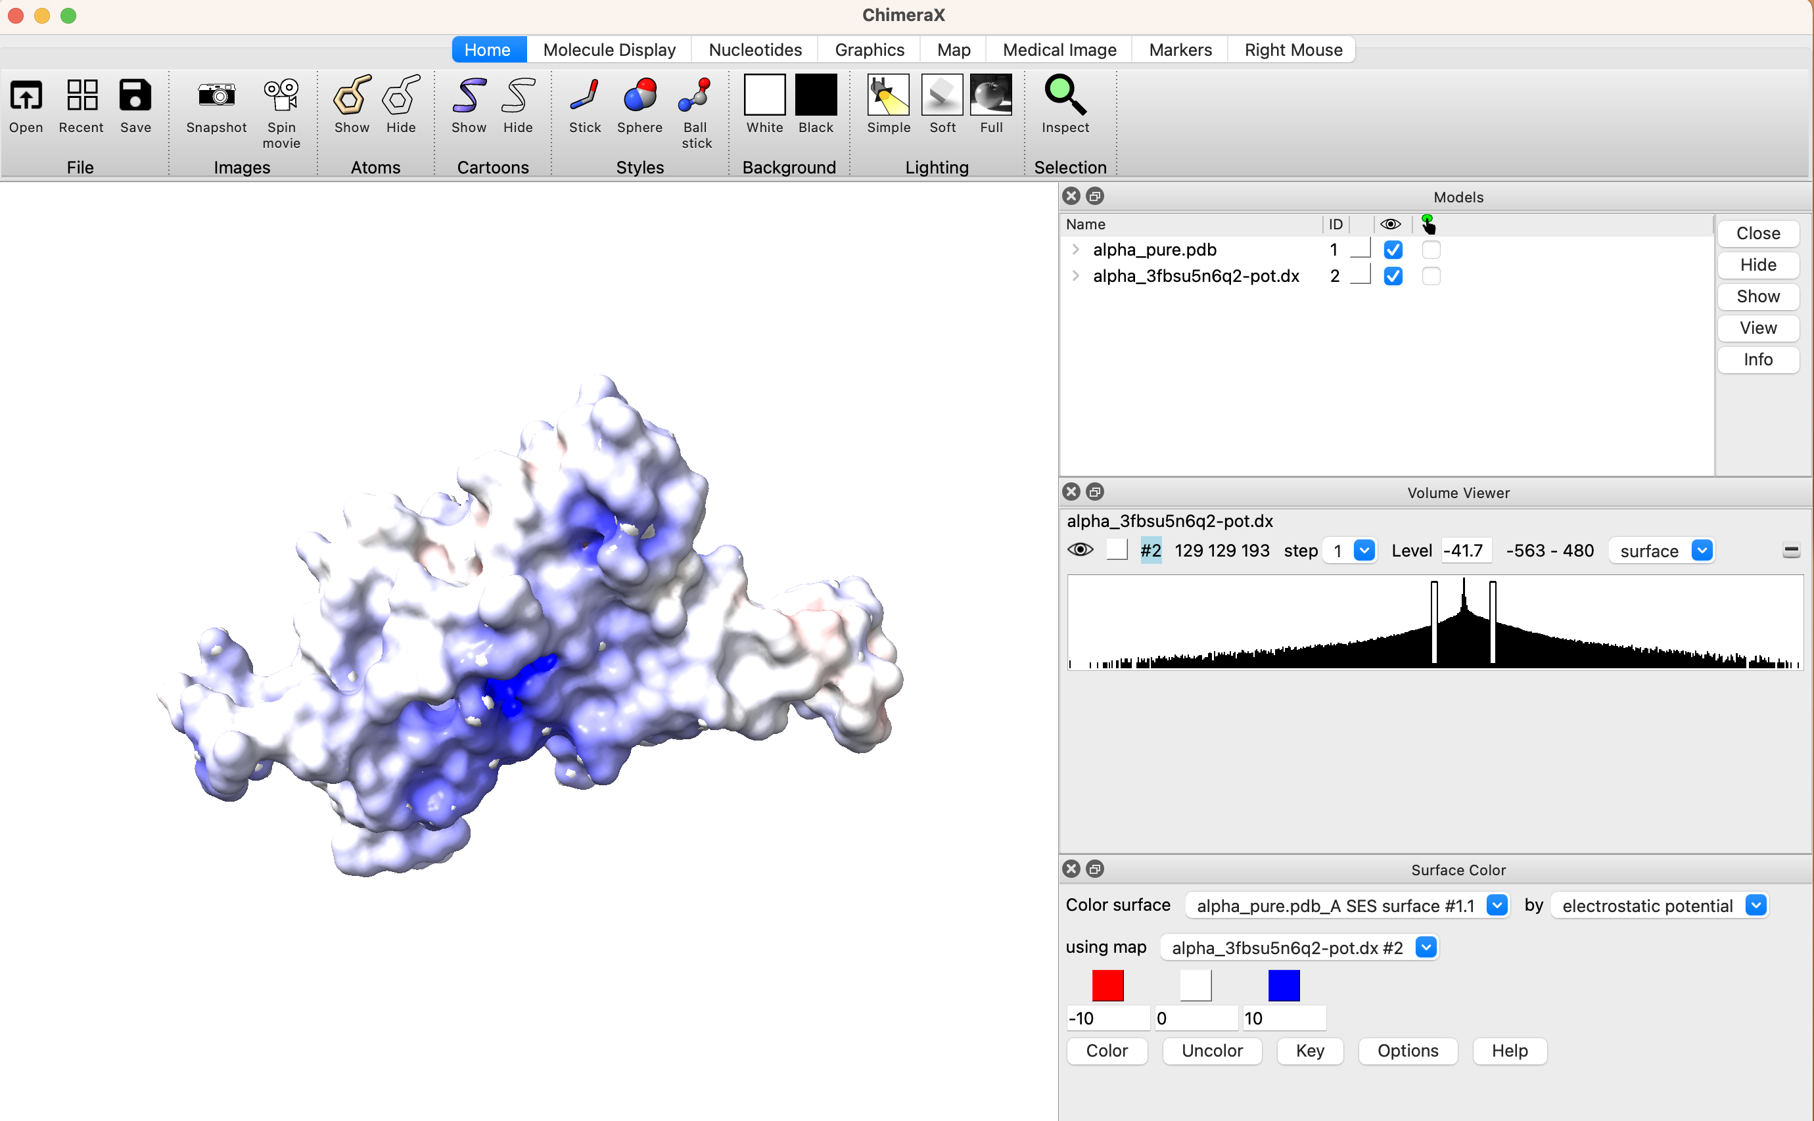Viewport: 1814px width, 1121px height.
Task: Click the Key button
Action: pos(1310,1051)
